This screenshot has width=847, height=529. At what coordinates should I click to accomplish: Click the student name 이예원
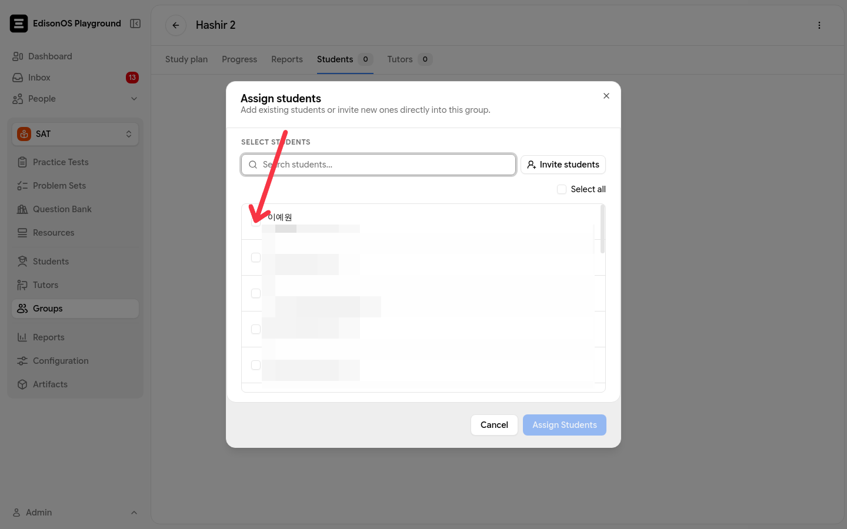point(280,217)
